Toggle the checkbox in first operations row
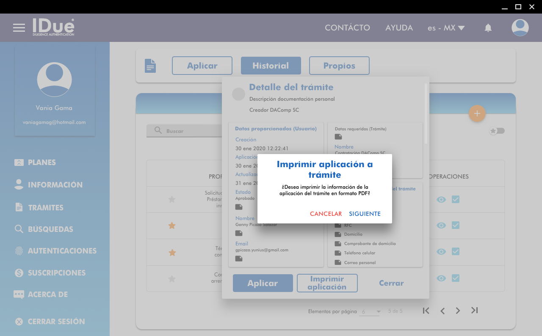 pyautogui.click(x=456, y=199)
